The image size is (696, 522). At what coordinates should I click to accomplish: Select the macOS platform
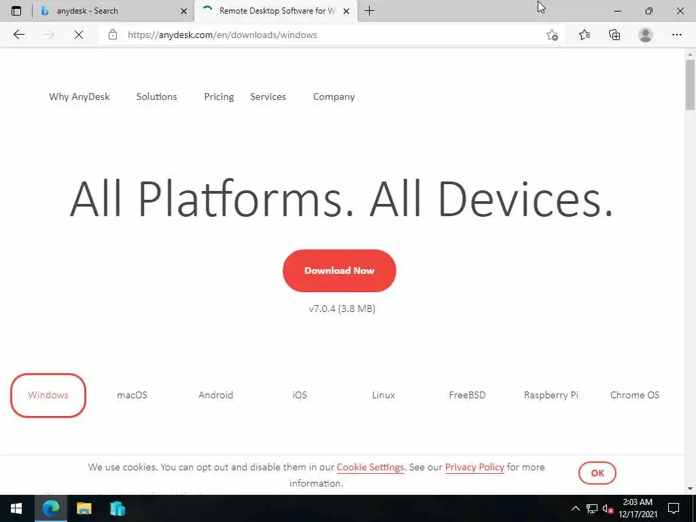pyautogui.click(x=132, y=395)
